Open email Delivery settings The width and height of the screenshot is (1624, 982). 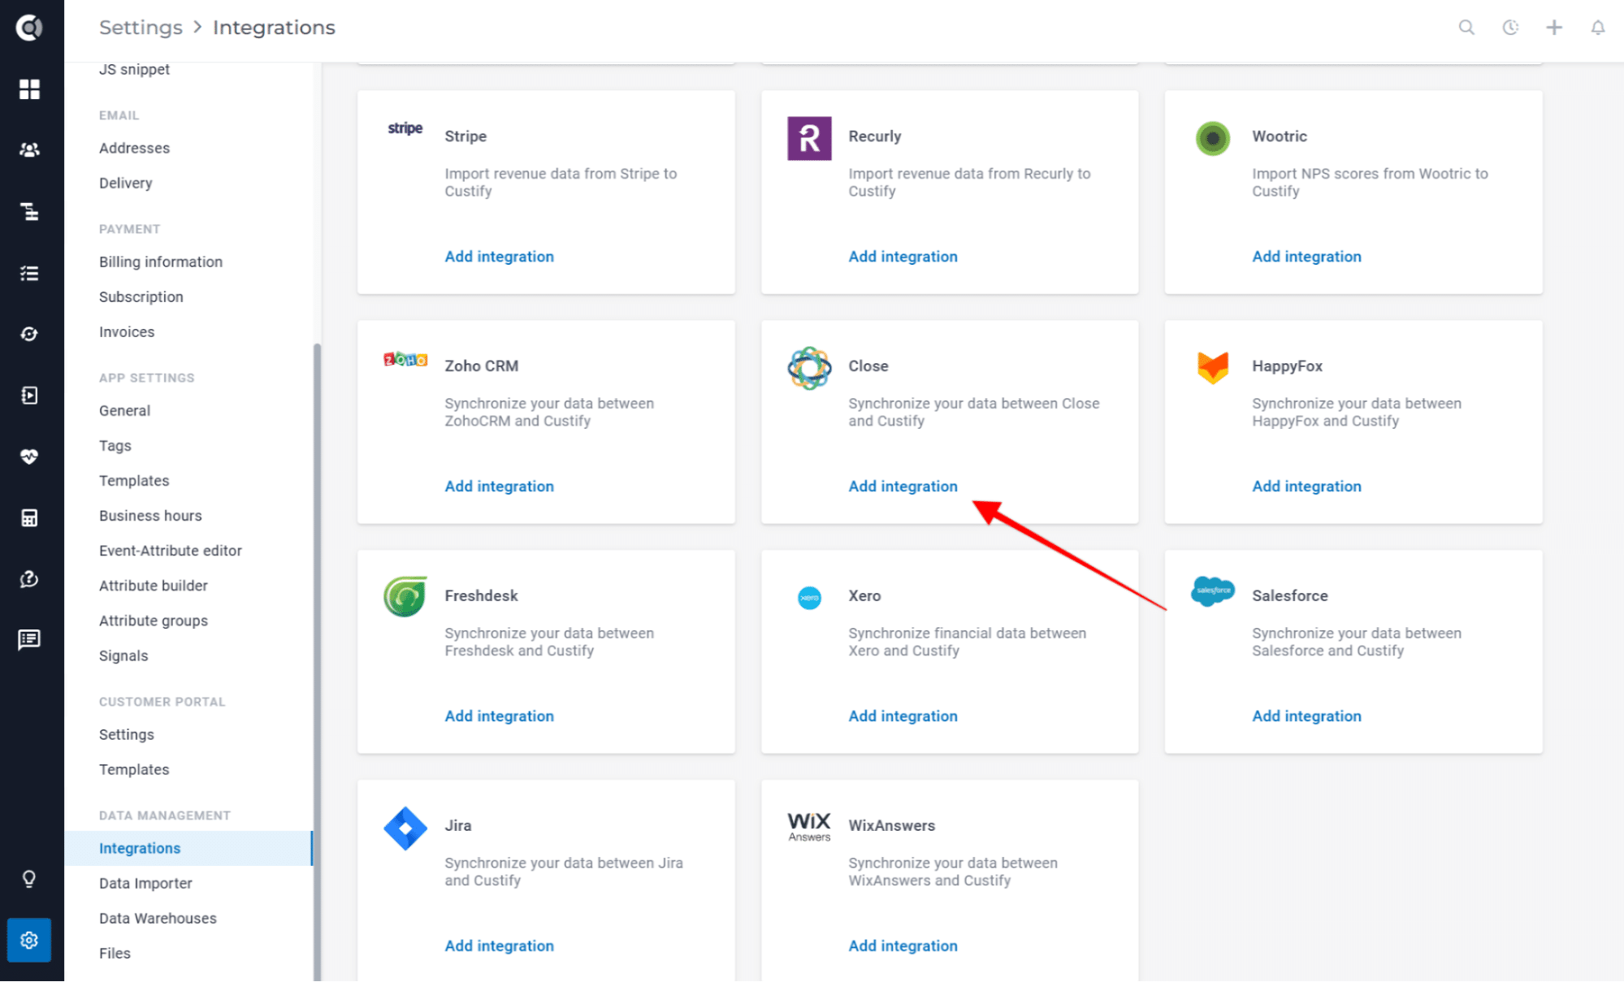pos(125,184)
